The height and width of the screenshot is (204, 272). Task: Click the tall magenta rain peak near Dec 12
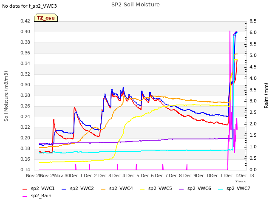click(x=230, y=31)
